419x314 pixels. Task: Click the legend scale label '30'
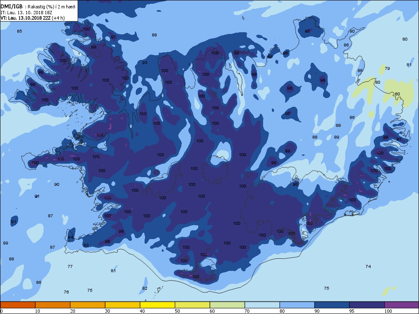coord(107,311)
